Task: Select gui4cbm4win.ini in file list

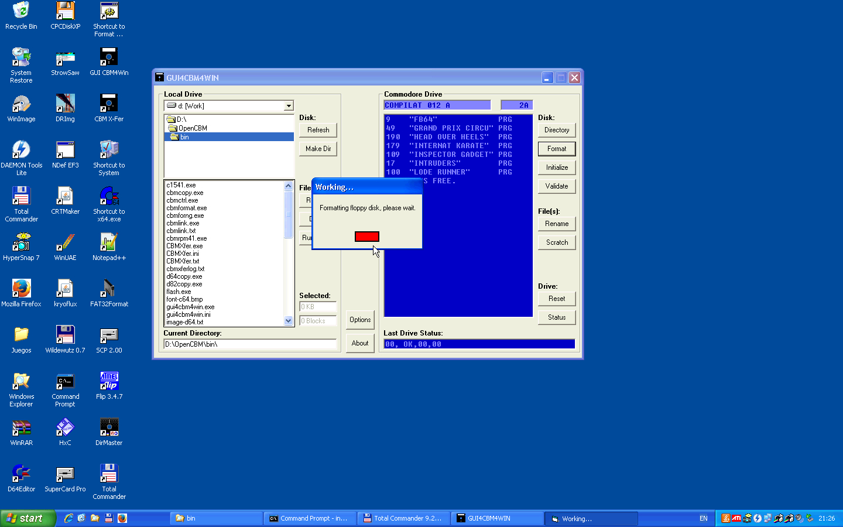Action: click(188, 314)
